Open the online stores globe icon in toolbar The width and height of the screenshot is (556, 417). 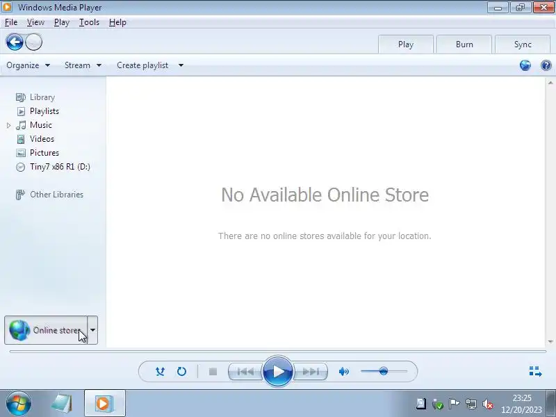[x=525, y=65]
